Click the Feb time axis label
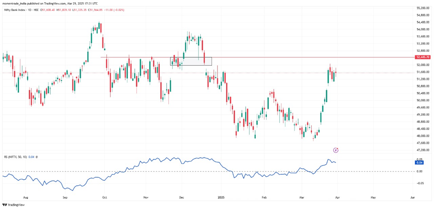This screenshot has height=209, width=434. tap(264, 197)
